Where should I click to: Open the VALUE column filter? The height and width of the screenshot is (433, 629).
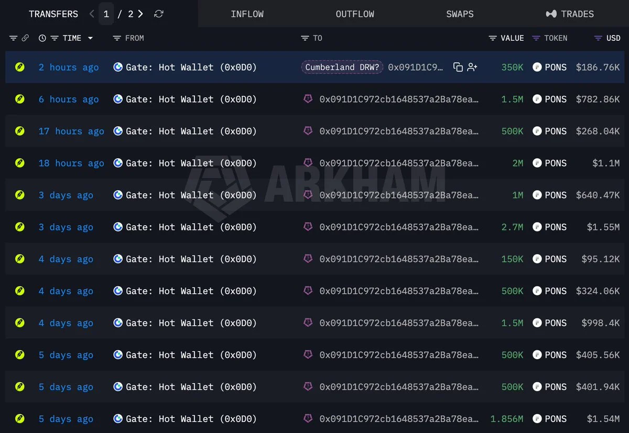493,38
